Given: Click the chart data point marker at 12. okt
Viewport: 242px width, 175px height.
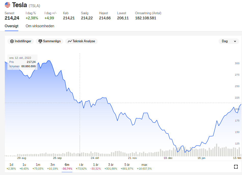Looking at the screenshot, I should [80, 103].
